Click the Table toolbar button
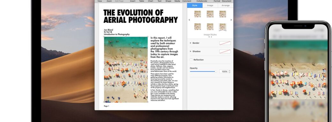The image size is (332, 122). (141, 1)
